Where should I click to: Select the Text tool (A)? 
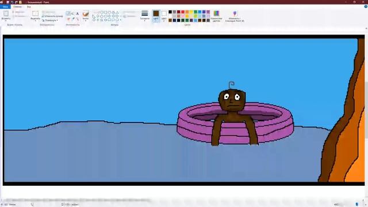click(77, 14)
